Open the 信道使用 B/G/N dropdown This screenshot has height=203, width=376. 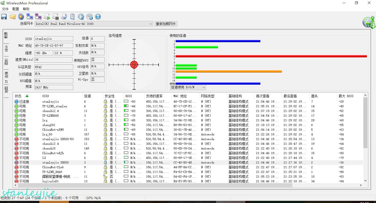(x=188, y=87)
